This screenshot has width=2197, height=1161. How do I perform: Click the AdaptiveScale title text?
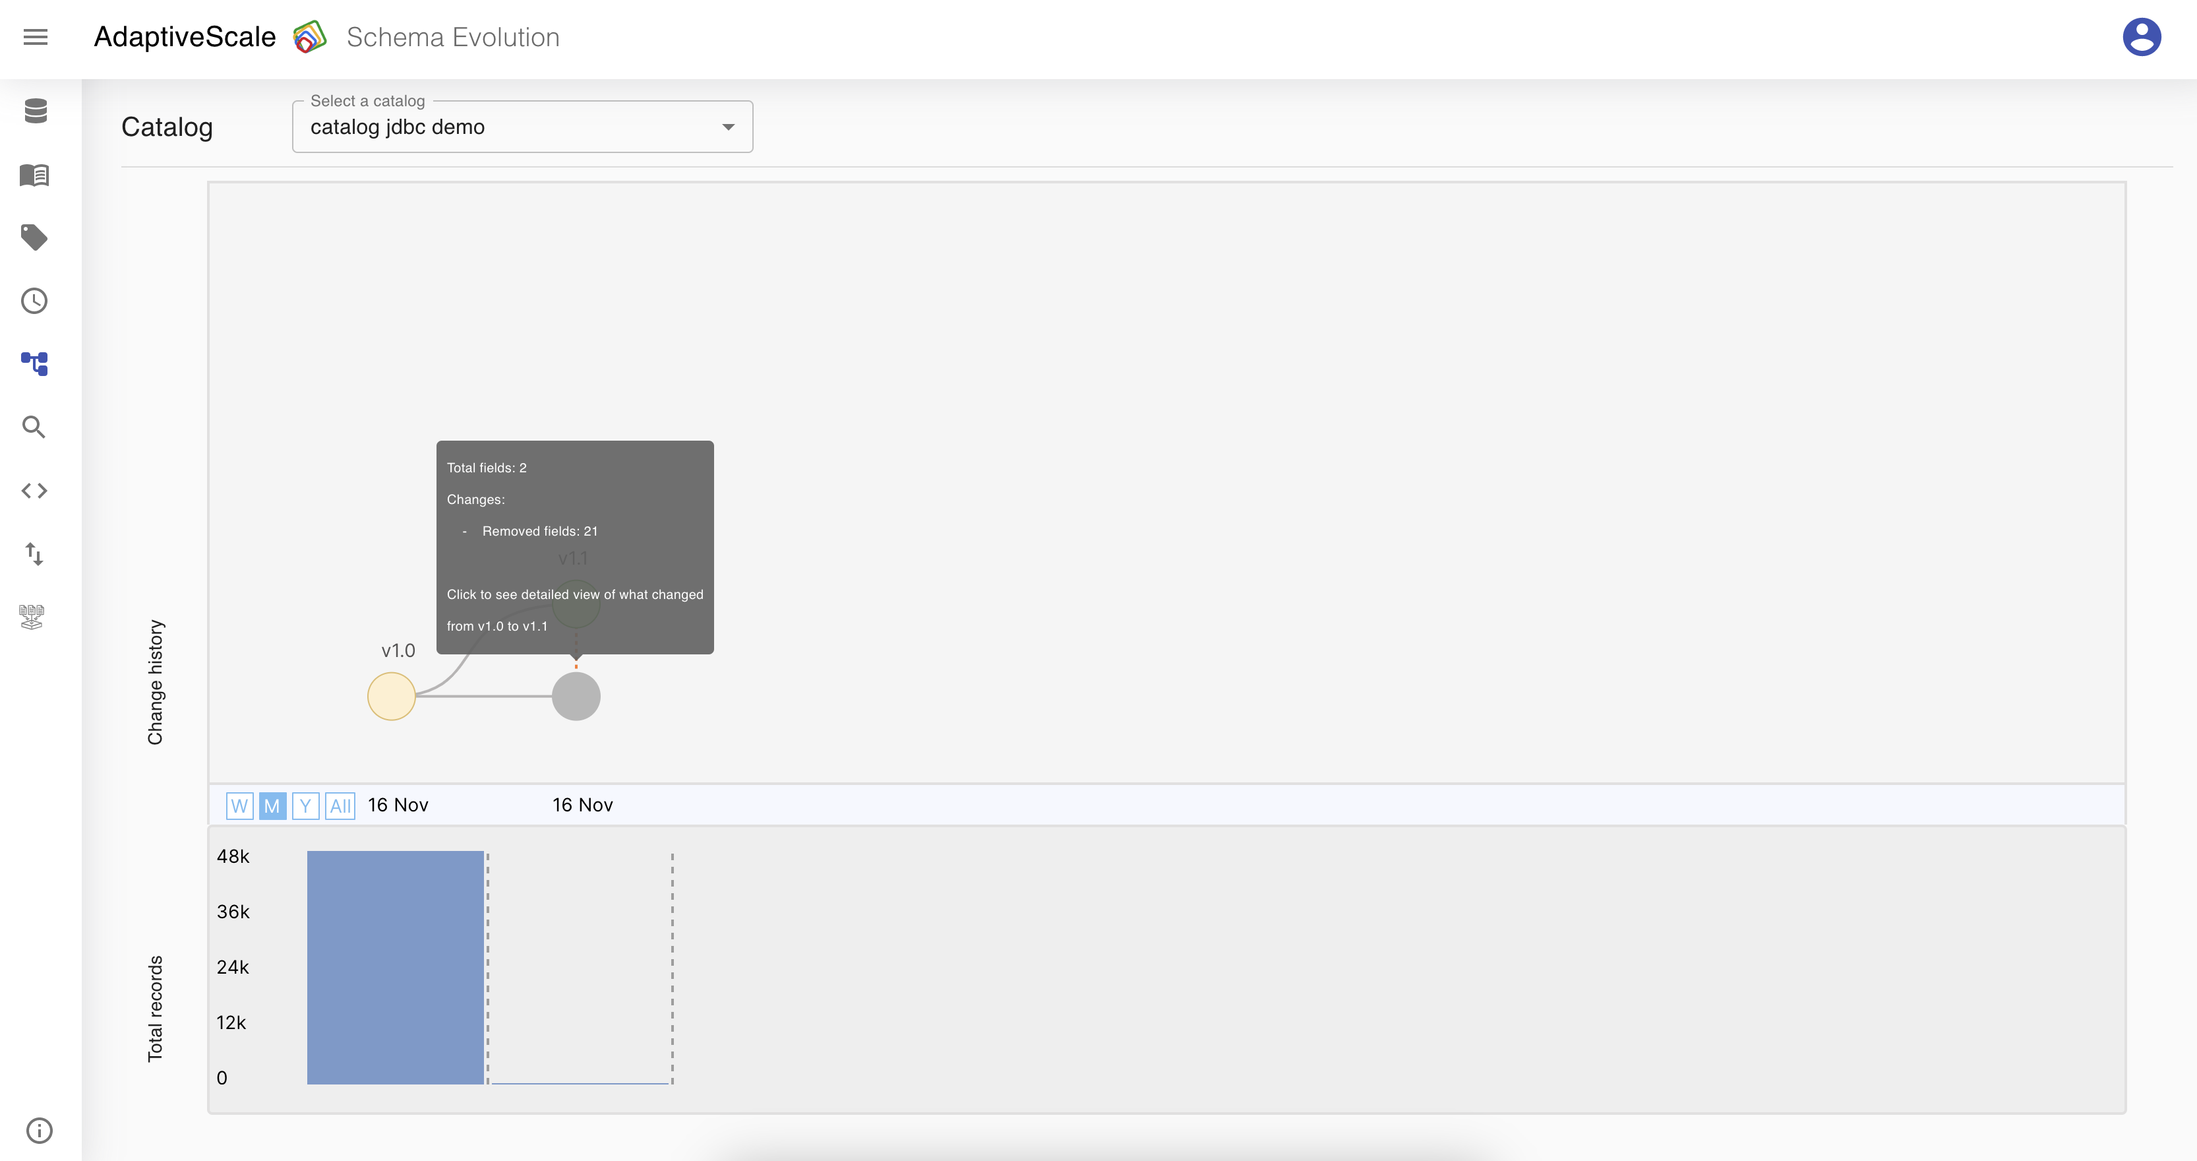pos(185,37)
